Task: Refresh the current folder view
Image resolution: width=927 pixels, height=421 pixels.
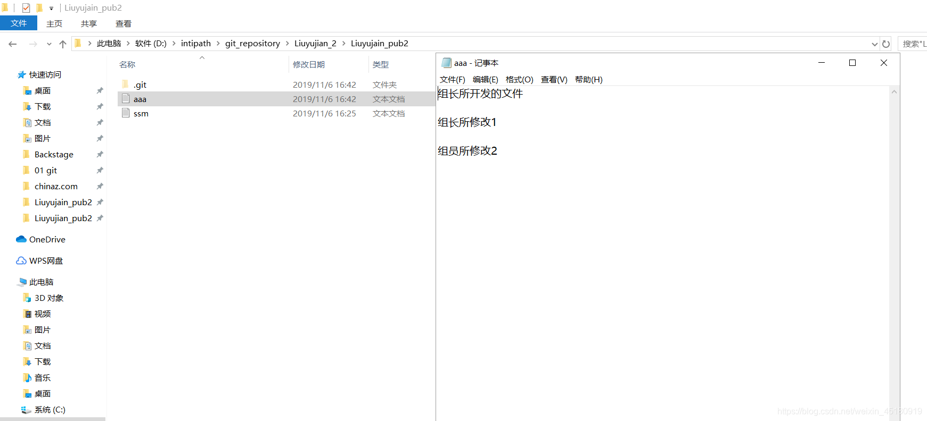Action: click(886, 44)
